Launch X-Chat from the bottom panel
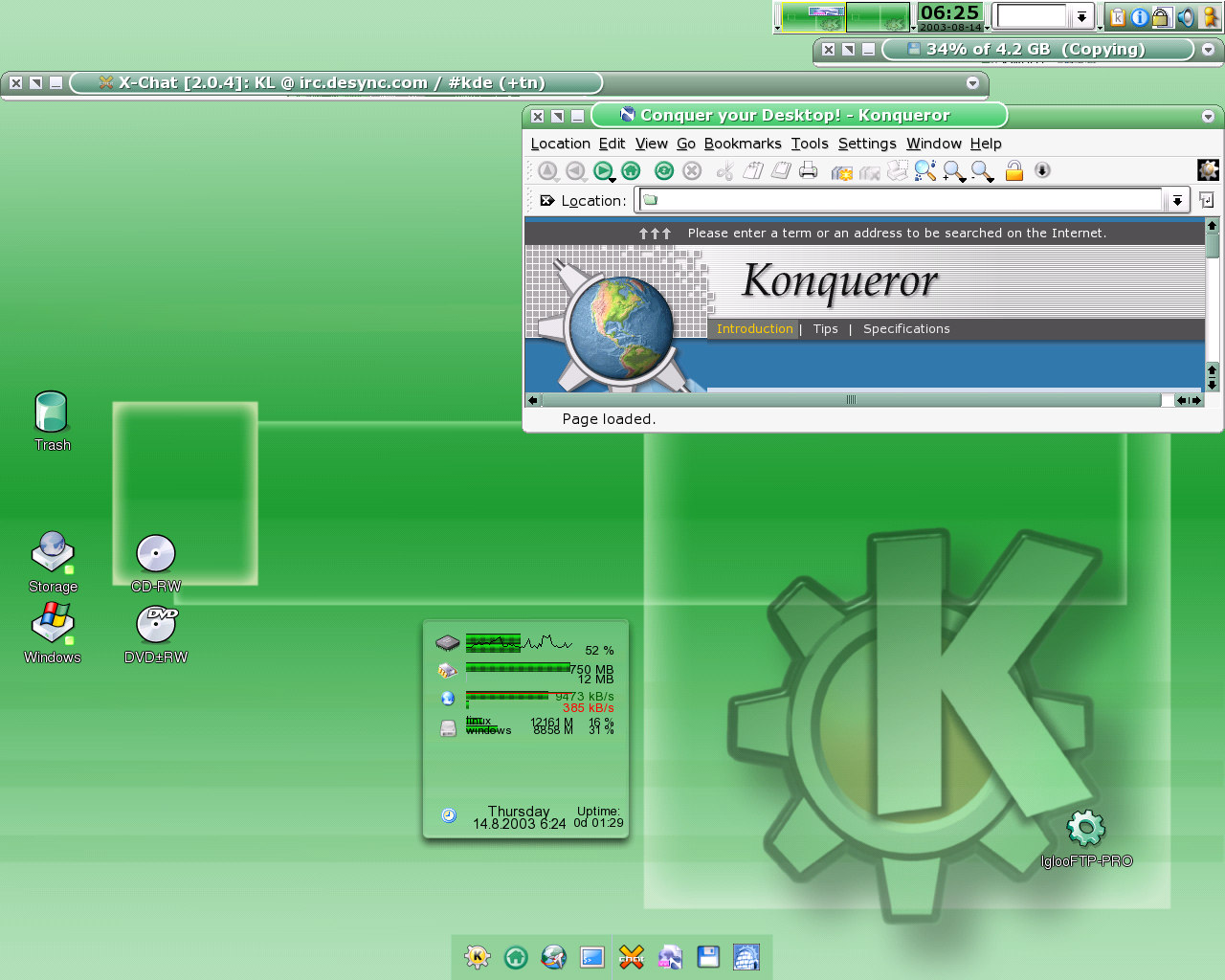The height and width of the screenshot is (980, 1225). pos(632,957)
